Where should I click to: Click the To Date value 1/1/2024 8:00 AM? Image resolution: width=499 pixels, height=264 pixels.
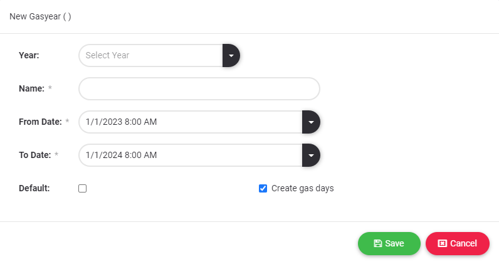(x=122, y=155)
